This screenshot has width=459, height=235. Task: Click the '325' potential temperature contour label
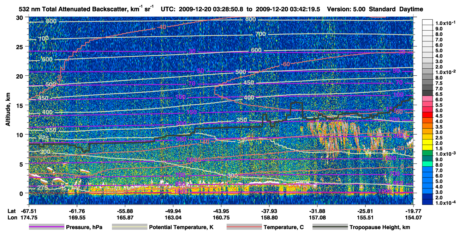point(44,137)
